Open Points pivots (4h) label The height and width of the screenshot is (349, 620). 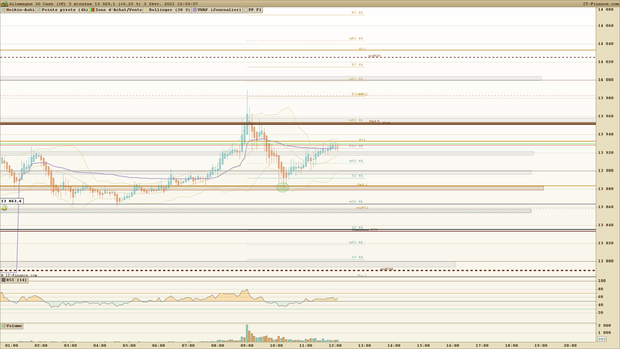coord(65,10)
